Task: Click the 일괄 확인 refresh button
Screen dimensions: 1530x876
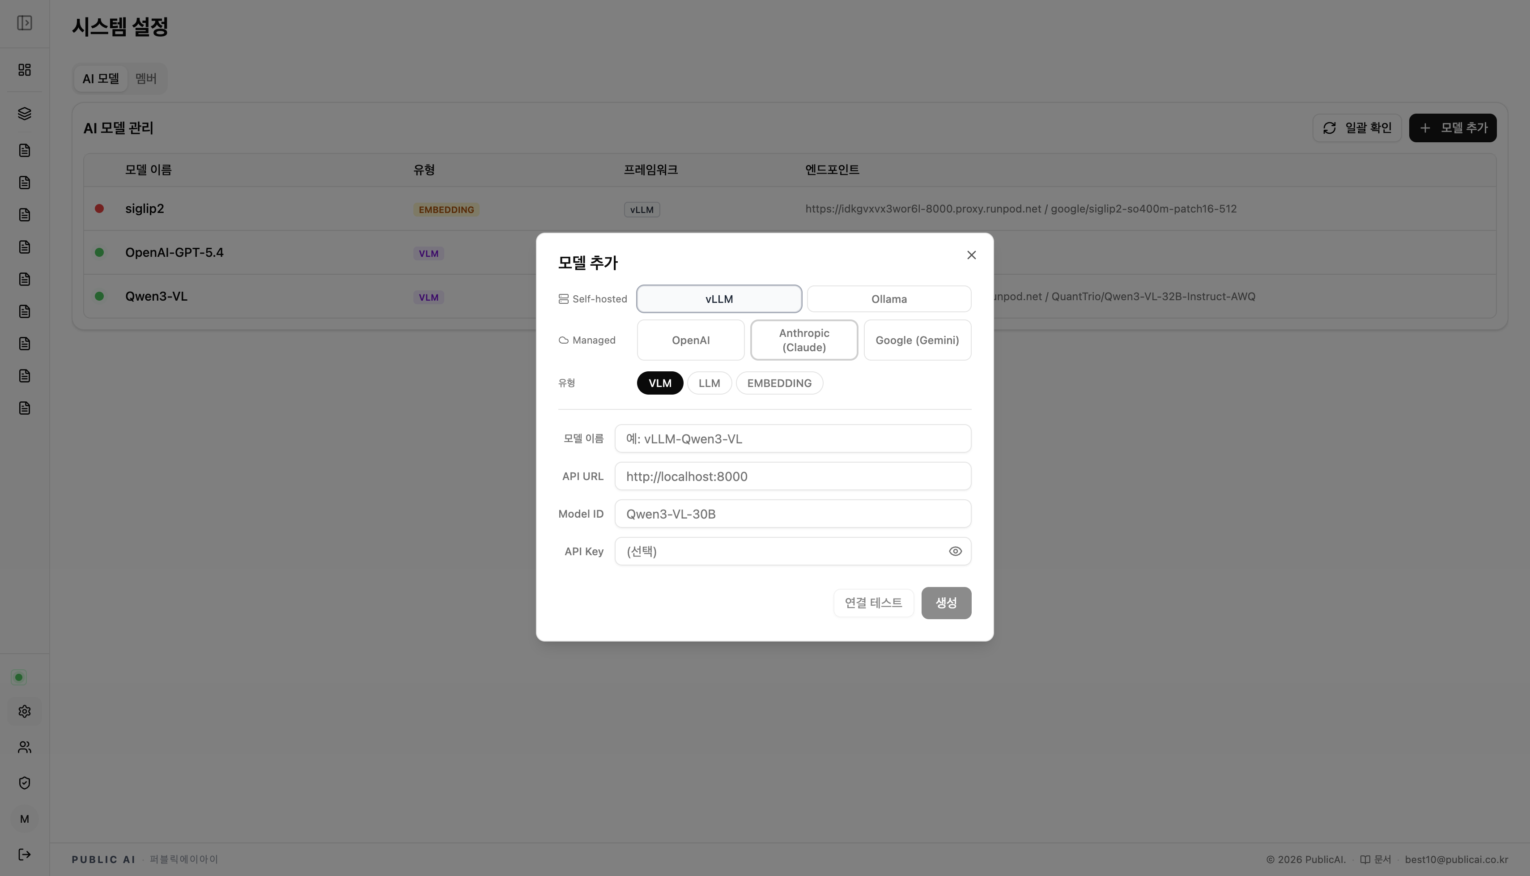Action: pos(1357,128)
